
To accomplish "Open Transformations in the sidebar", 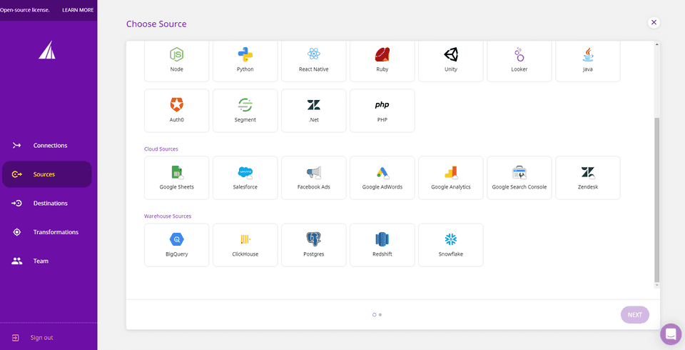I will [x=47, y=232].
